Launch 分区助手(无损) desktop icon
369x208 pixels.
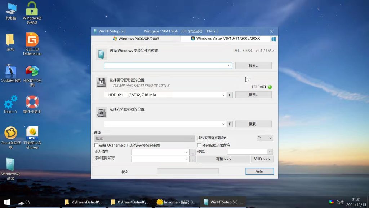tap(32, 75)
